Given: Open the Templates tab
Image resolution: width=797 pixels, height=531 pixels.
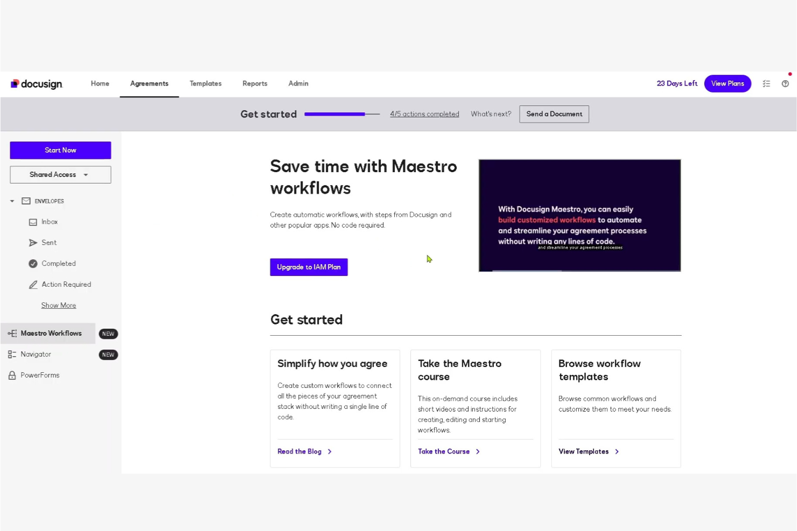Looking at the screenshot, I should point(206,84).
